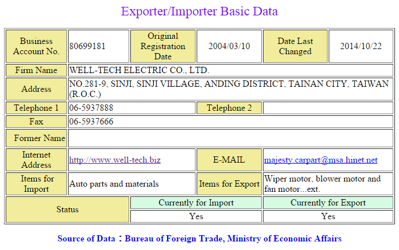Click the Original Registration Date label
This screenshot has width=399, height=250.
(x=163, y=46)
